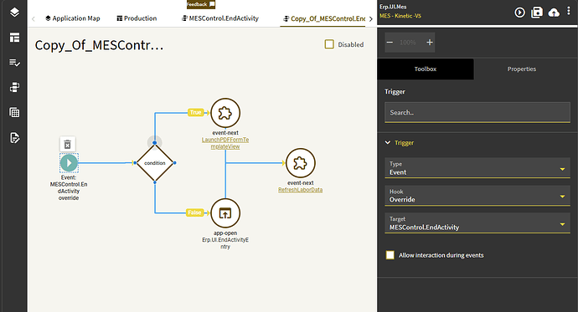Click Event: MESControl.EndActivity override label
The width and height of the screenshot is (578, 312).
(x=69, y=187)
